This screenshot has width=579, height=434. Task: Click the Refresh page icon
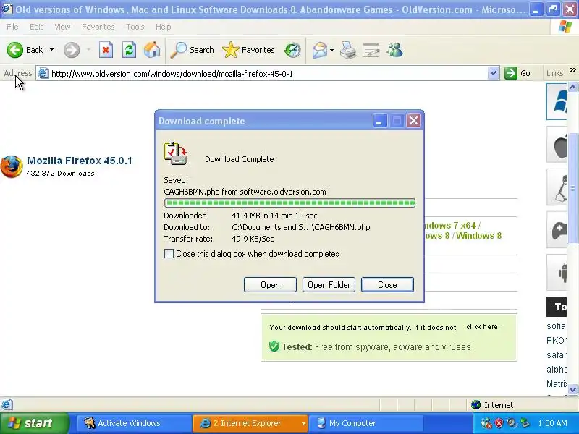click(130, 50)
